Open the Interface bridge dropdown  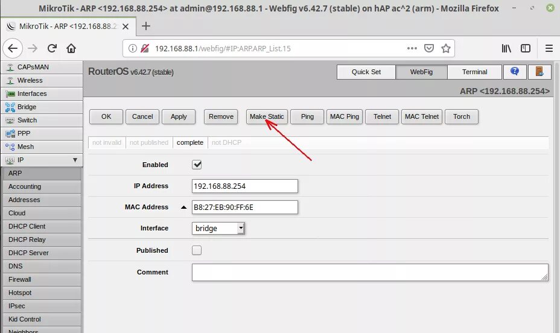click(x=218, y=228)
